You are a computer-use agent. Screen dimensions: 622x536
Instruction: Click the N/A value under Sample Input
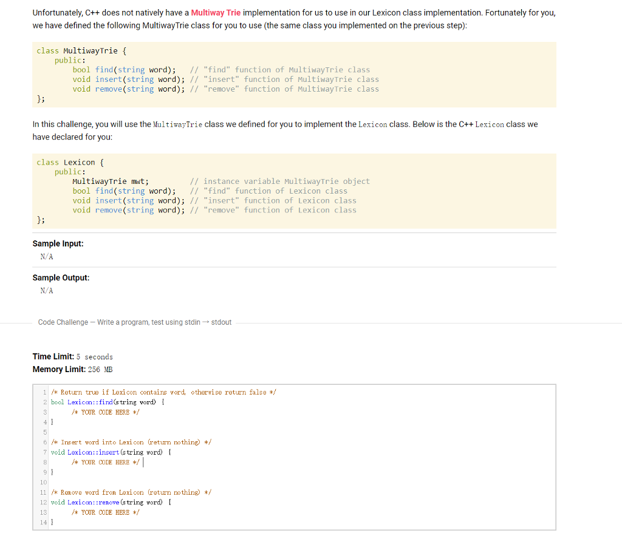46,257
